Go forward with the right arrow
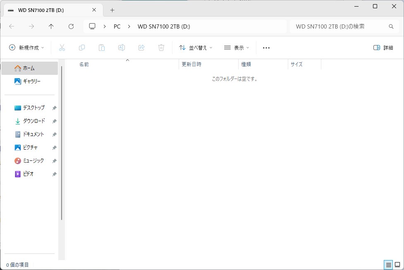Image resolution: width=404 pixels, height=270 pixels. (31, 26)
